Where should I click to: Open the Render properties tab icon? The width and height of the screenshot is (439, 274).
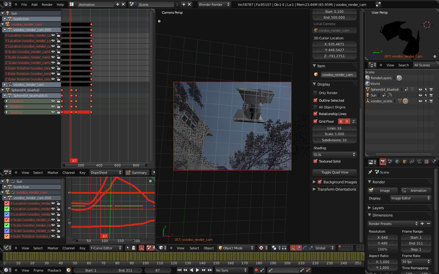pos(383,162)
